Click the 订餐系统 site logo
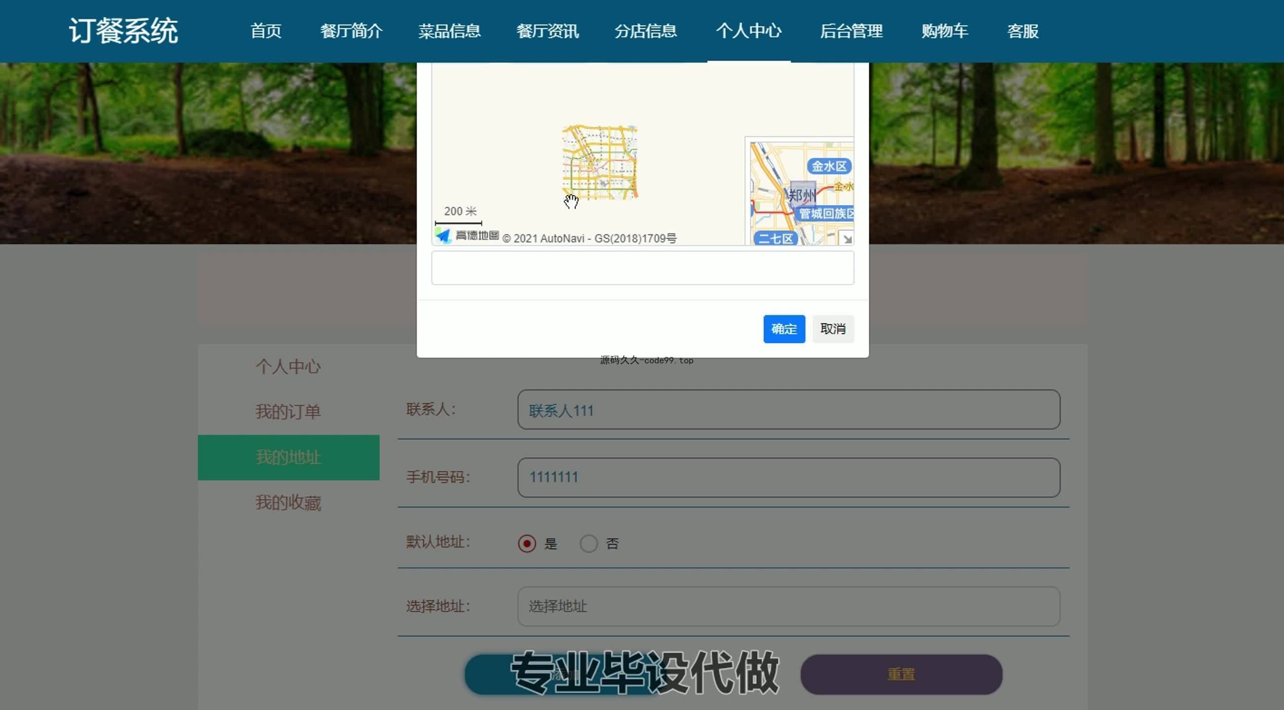This screenshot has width=1284, height=710. click(123, 31)
